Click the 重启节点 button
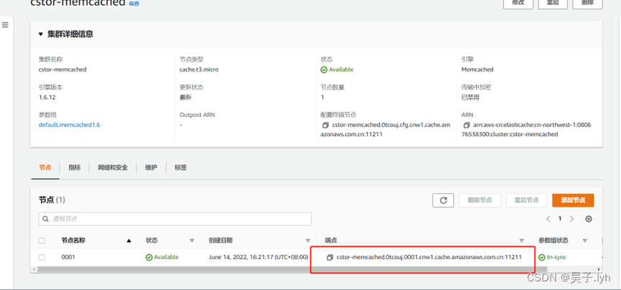 coord(526,200)
